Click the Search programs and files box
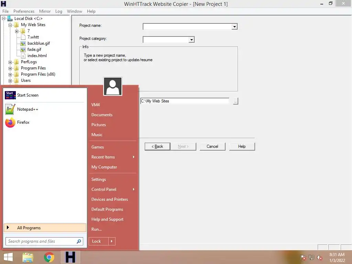 (x=44, y=241)
